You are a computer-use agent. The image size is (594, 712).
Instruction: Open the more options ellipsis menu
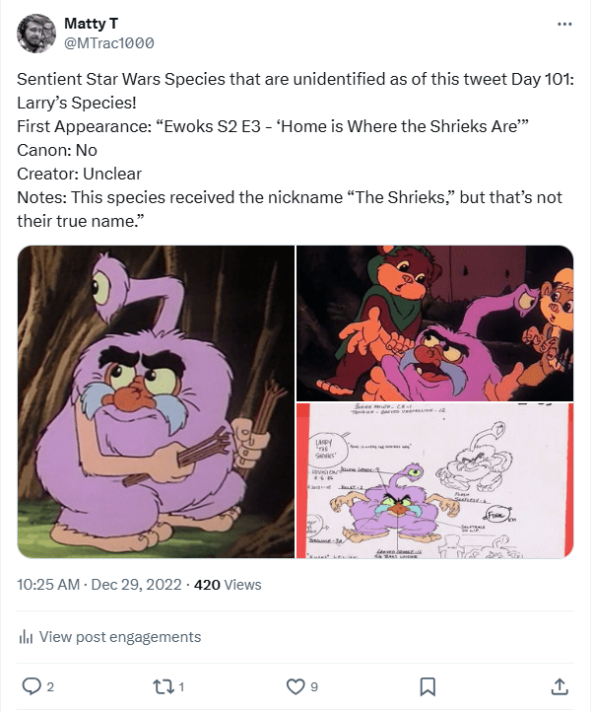[x=563, y=24]
